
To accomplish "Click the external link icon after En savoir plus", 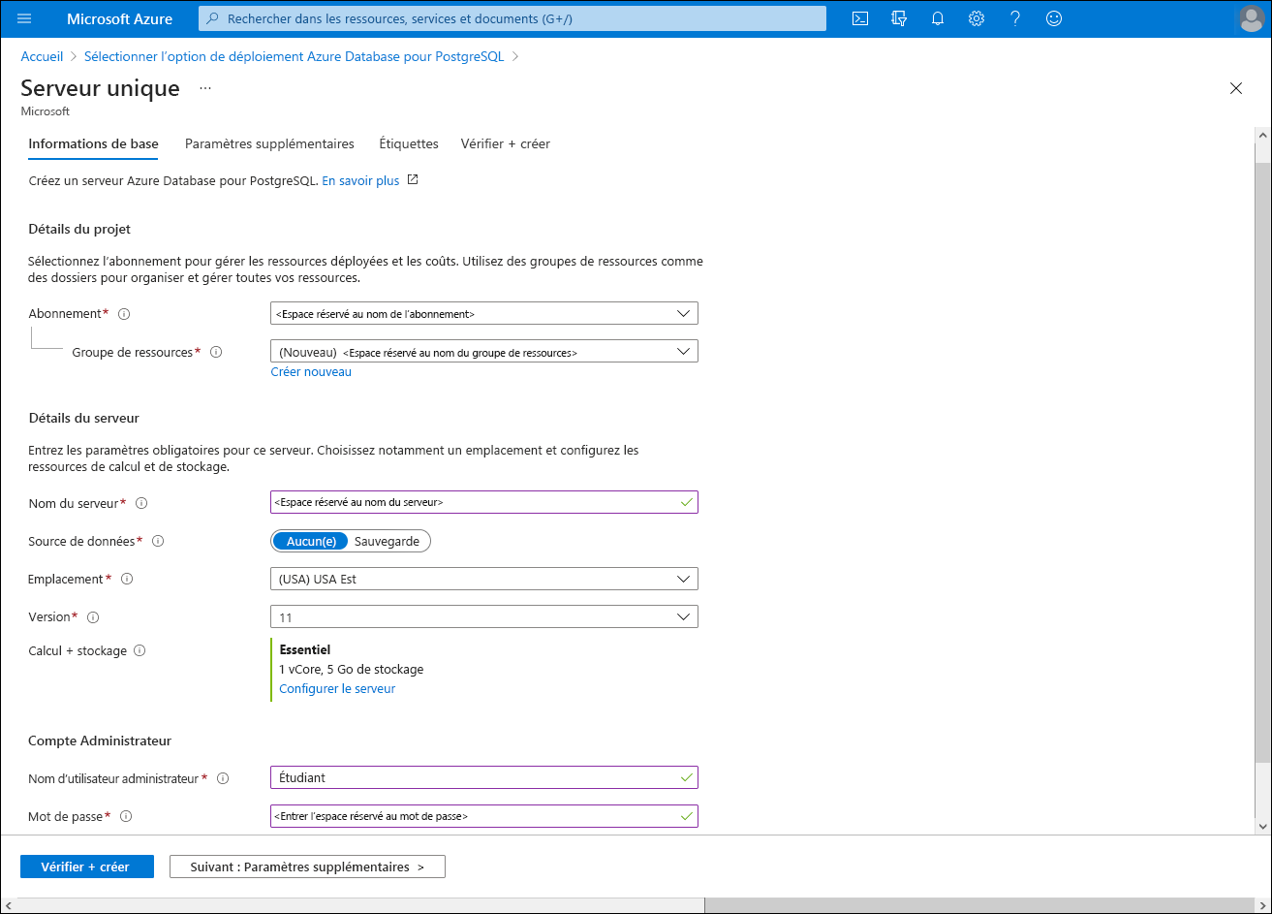I will [x=413, y=179].
